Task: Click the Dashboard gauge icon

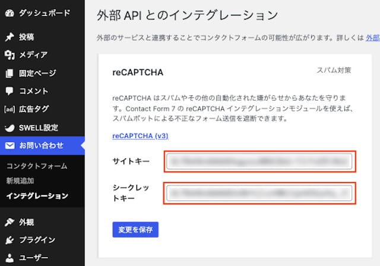Action: pyautogui.click(x=9, y=12)
